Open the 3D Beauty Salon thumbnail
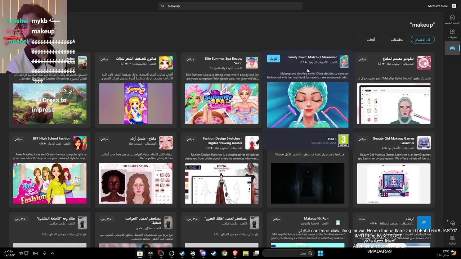Screen dimensions: 461x259 click(136, 183)
